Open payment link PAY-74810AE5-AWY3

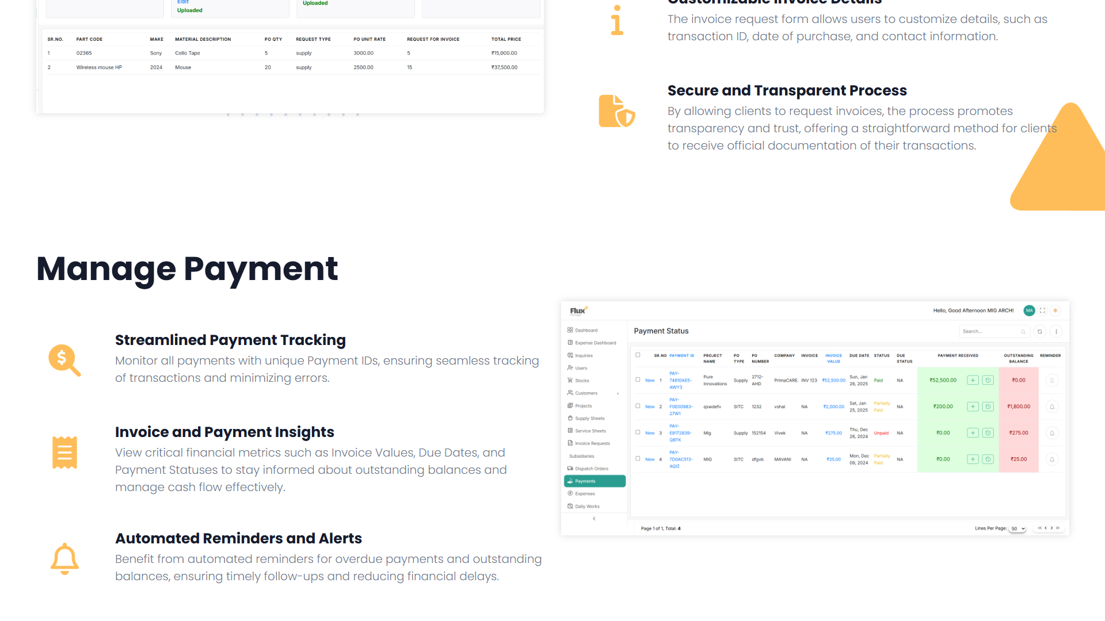[x=680, y=381]
